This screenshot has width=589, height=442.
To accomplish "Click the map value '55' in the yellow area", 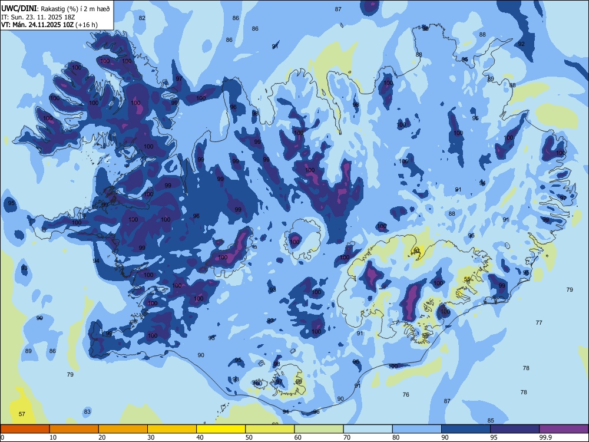I will (x=467, y=279).
